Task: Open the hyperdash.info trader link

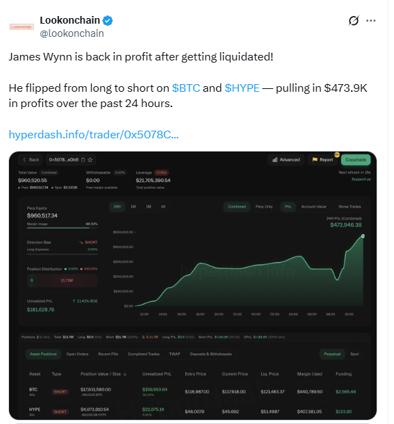Action: click(94, 135)
